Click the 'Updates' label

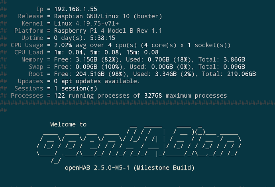(x=31, y=81)
